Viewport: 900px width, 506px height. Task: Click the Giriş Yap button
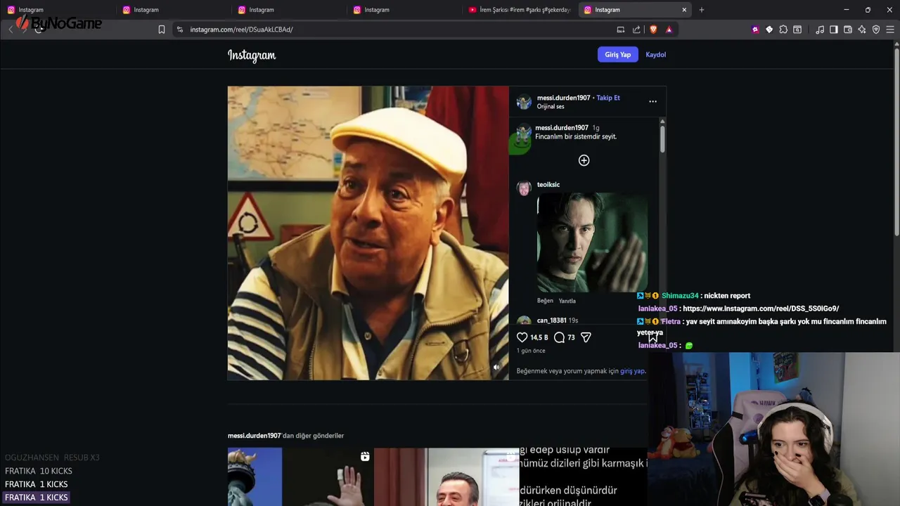[617, 55]
